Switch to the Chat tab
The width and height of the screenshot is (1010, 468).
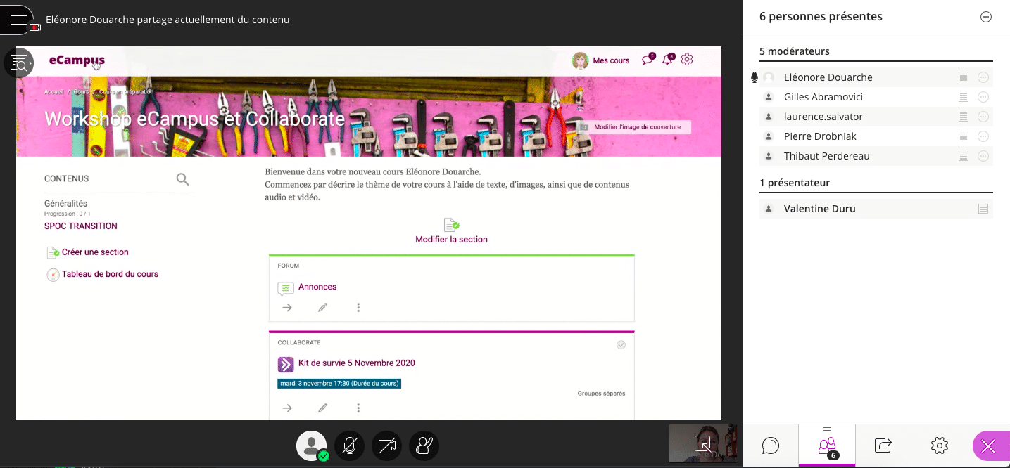click(771, 446)
